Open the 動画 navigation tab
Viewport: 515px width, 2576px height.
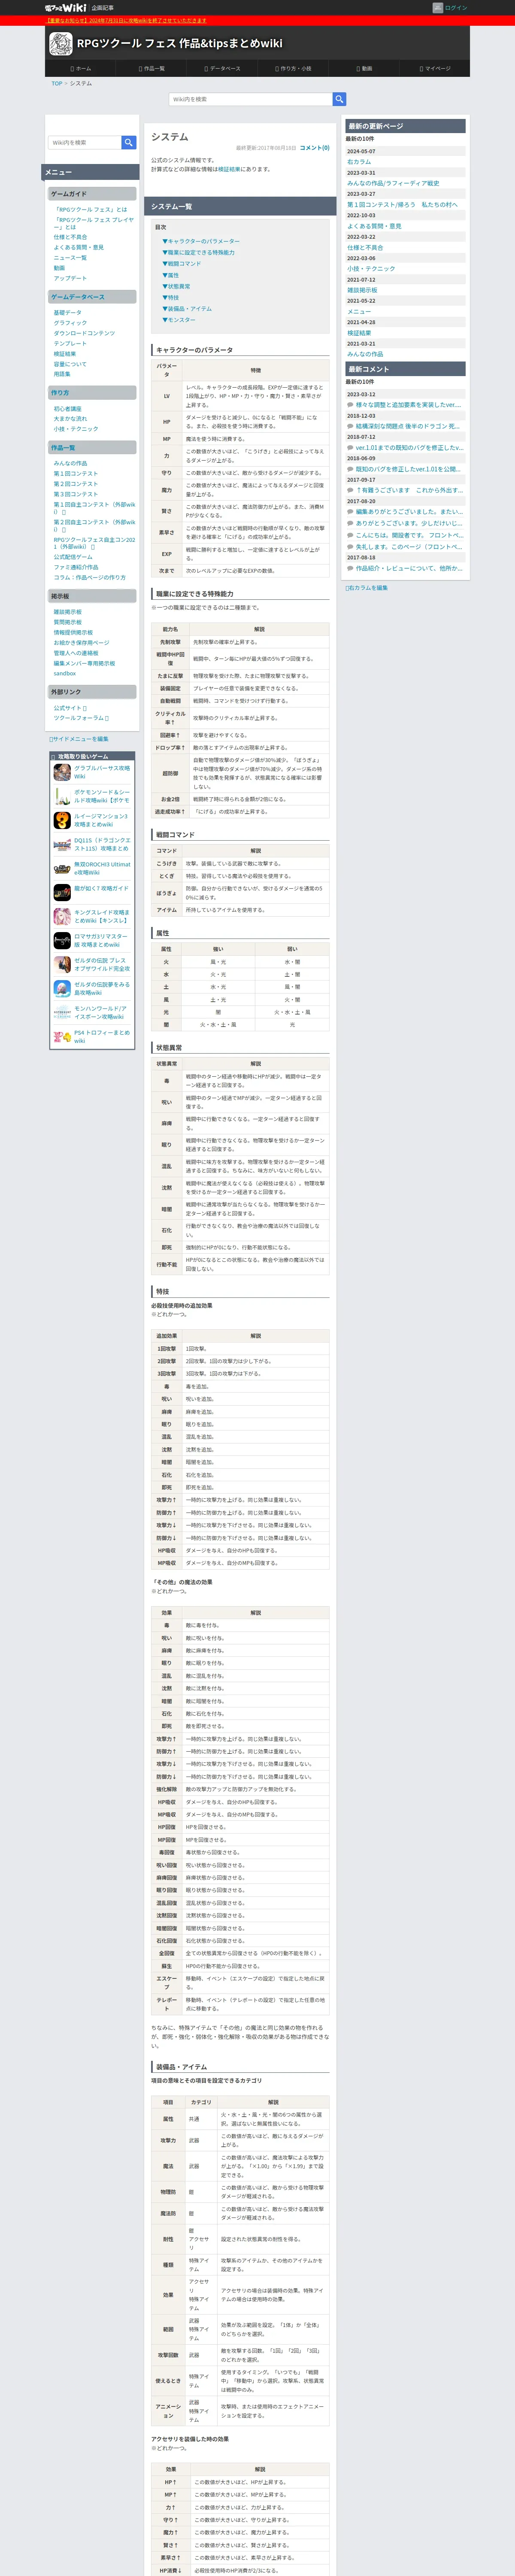pyautogui.click(x=364, y=69)
